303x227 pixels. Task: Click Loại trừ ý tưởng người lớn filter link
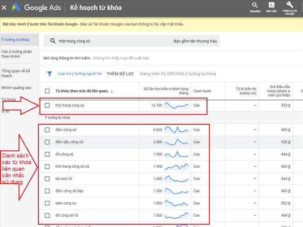(x=80, y=74)
